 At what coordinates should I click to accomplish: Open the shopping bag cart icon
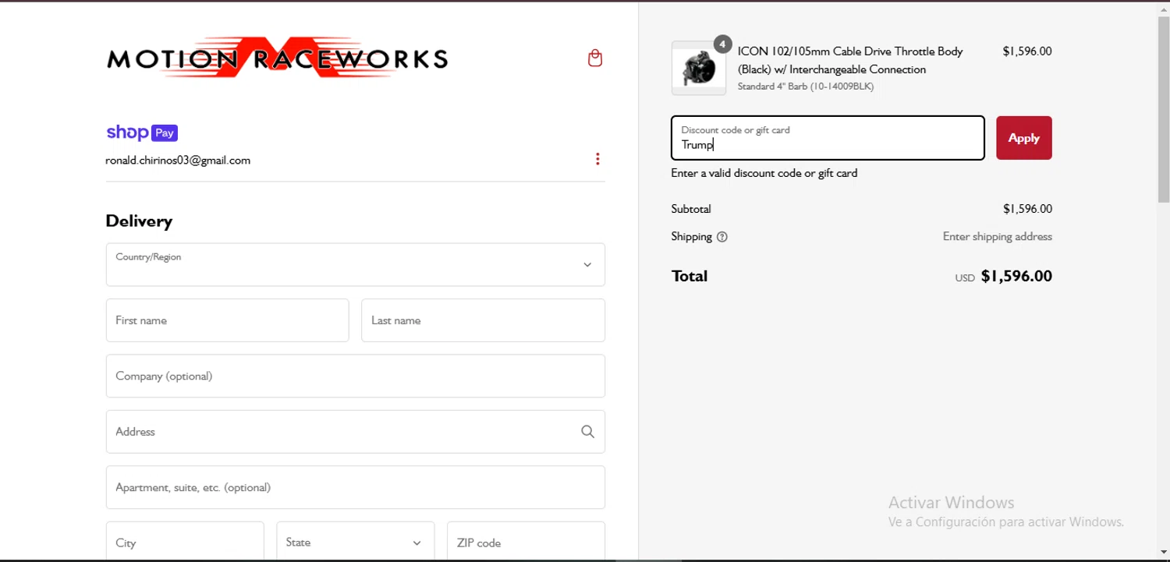click(x=595, y=58)
